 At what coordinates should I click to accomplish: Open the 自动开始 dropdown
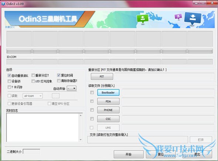72,88
